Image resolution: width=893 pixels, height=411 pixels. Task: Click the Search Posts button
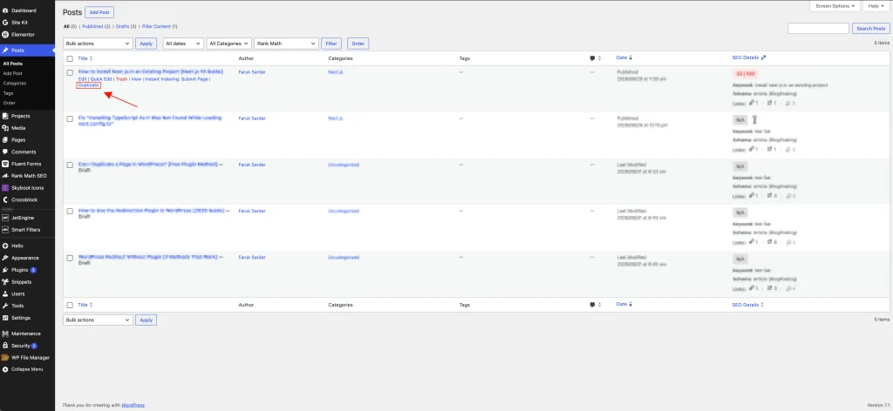pos(871,29)
